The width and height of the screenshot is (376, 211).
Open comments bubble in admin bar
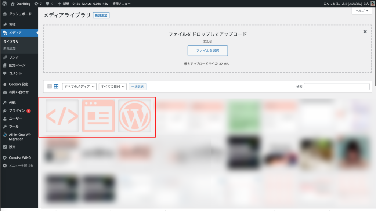click(50, 4)
